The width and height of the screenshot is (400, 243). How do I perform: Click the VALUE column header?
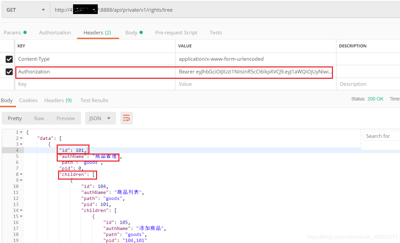point(185,46)
